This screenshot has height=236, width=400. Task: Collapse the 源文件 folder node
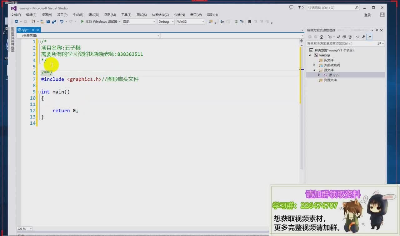click(x=314, y=70)
